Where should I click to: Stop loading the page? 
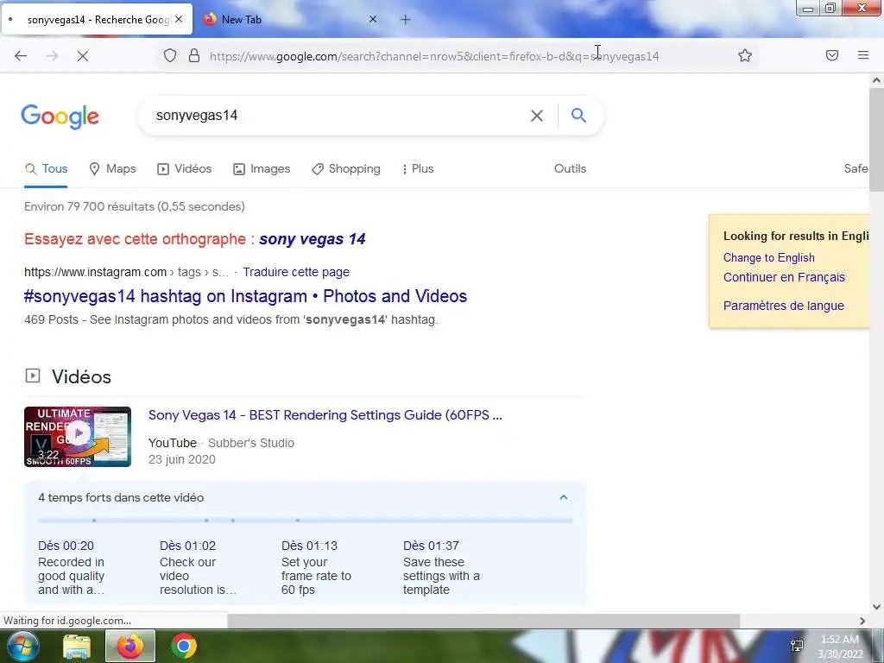pyautogui.click(x=83, y=56)
